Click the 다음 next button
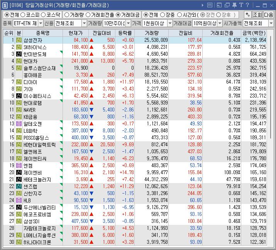Image resolution: width=276 pixels, height=250 pixels. point(268,15)
